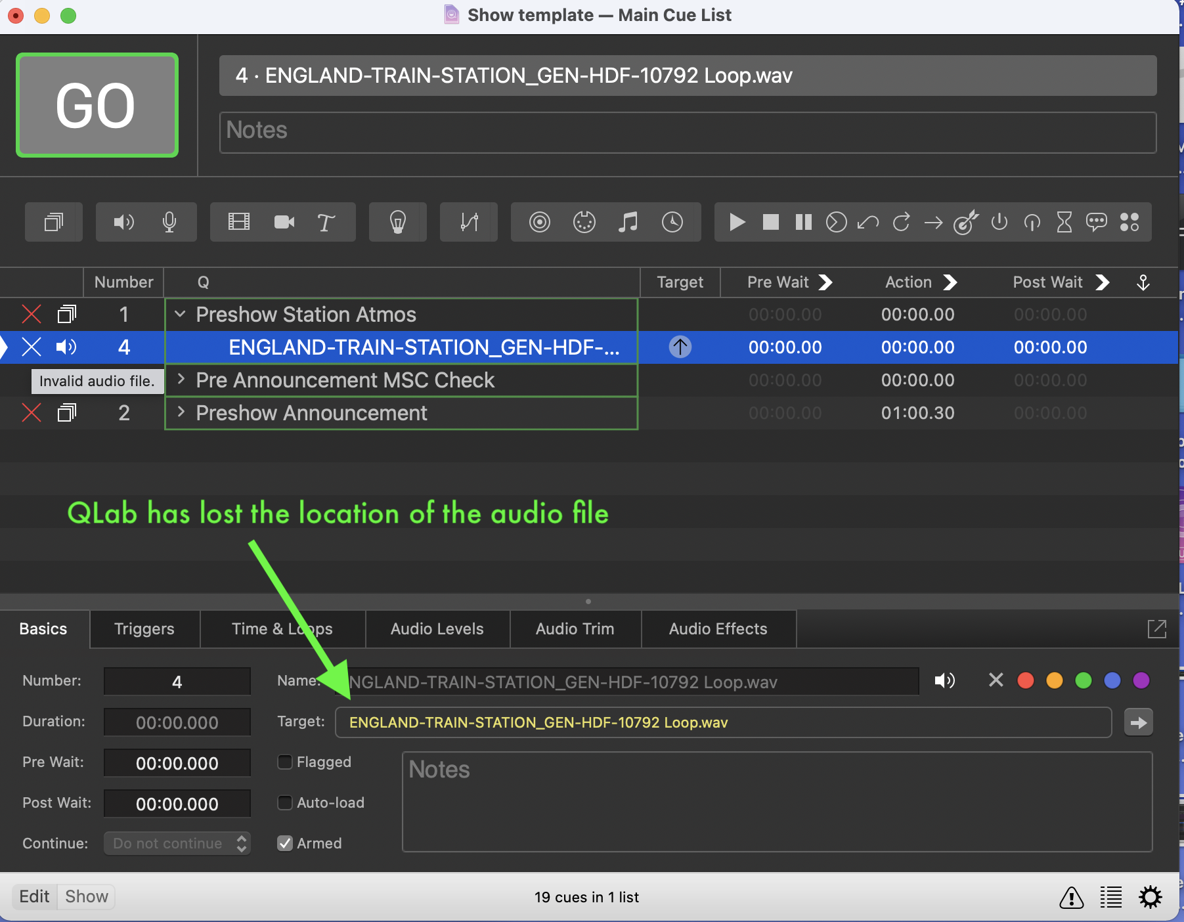This screenshot has height=922, width=1184.
Task: Expand the Action column arrow
Action: point(950,282)
